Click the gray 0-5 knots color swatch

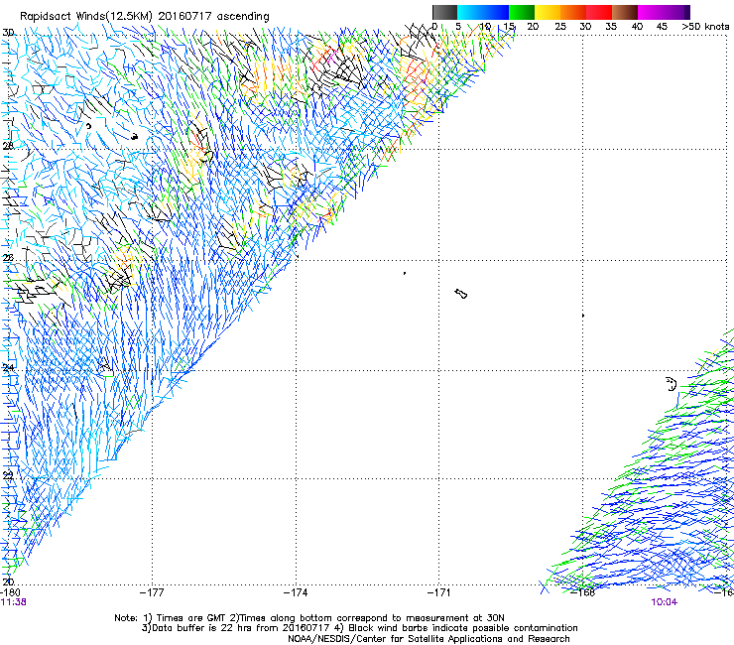[x=444, y=12]
